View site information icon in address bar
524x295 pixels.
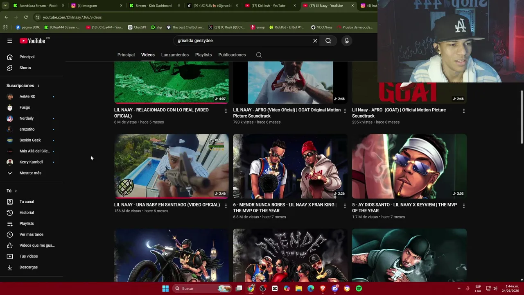coord(37,17)
